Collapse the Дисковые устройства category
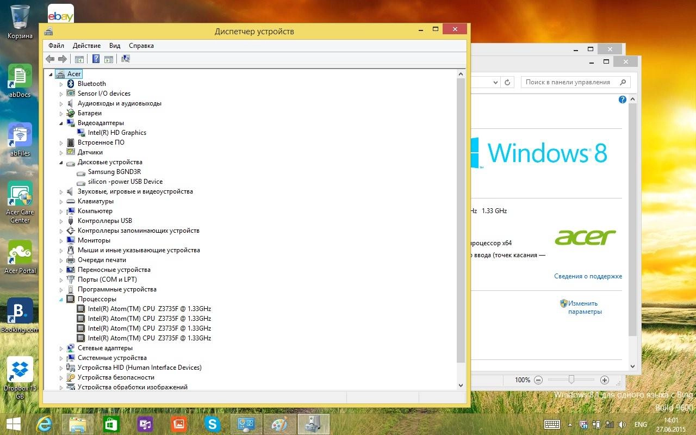The height and width of the screenshot is (435, 696). pos(61,163)
